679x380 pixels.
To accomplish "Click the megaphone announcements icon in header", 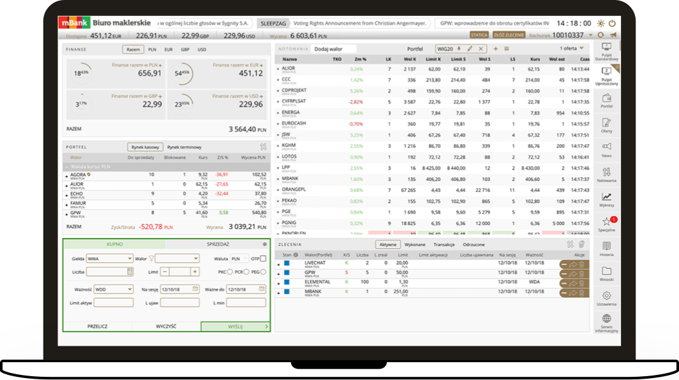I will [613, 35].
